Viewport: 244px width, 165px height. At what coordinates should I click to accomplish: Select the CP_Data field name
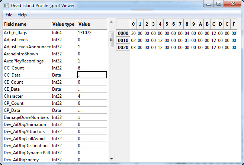(x=26, y=110)
